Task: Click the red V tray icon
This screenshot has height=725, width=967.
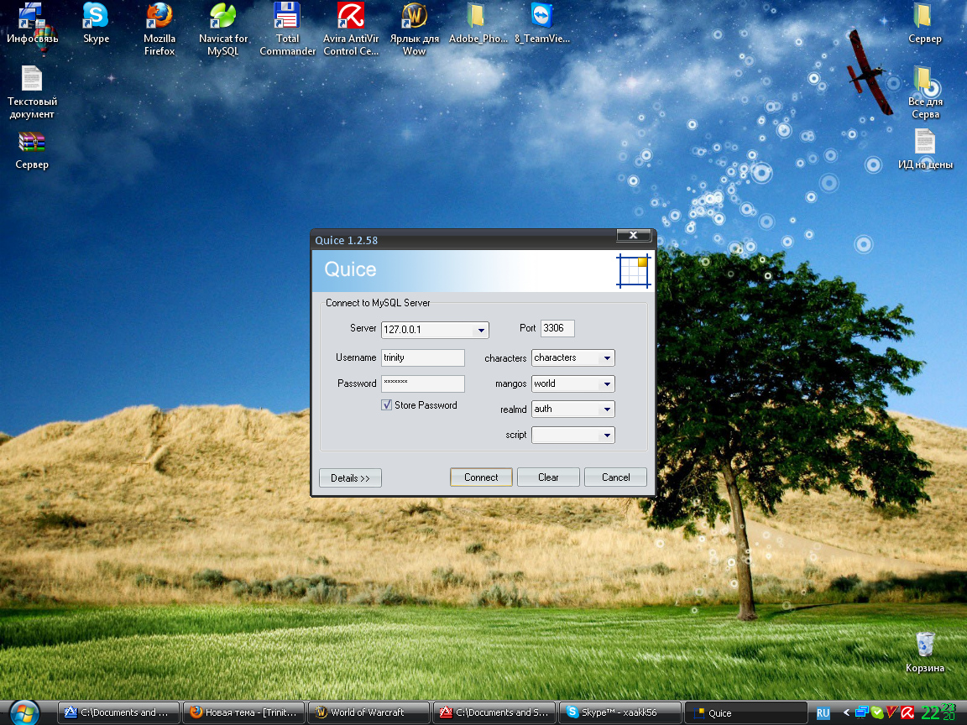Action: pyautogui.click(x=891, y=713)
